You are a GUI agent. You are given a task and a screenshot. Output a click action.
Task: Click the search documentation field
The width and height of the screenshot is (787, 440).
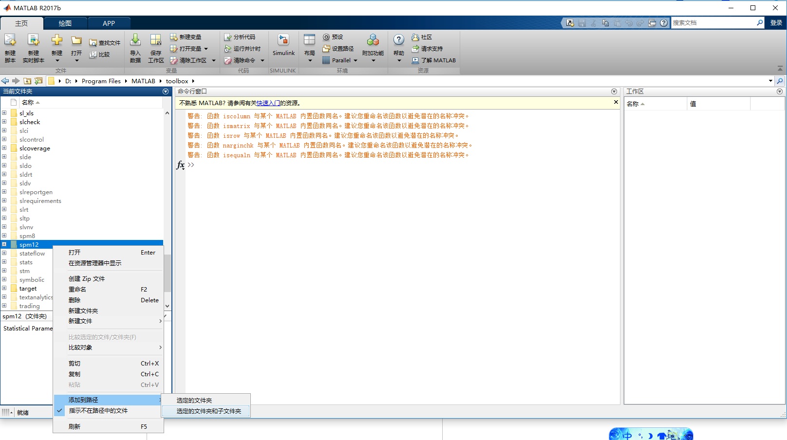(x=713, y=23)
